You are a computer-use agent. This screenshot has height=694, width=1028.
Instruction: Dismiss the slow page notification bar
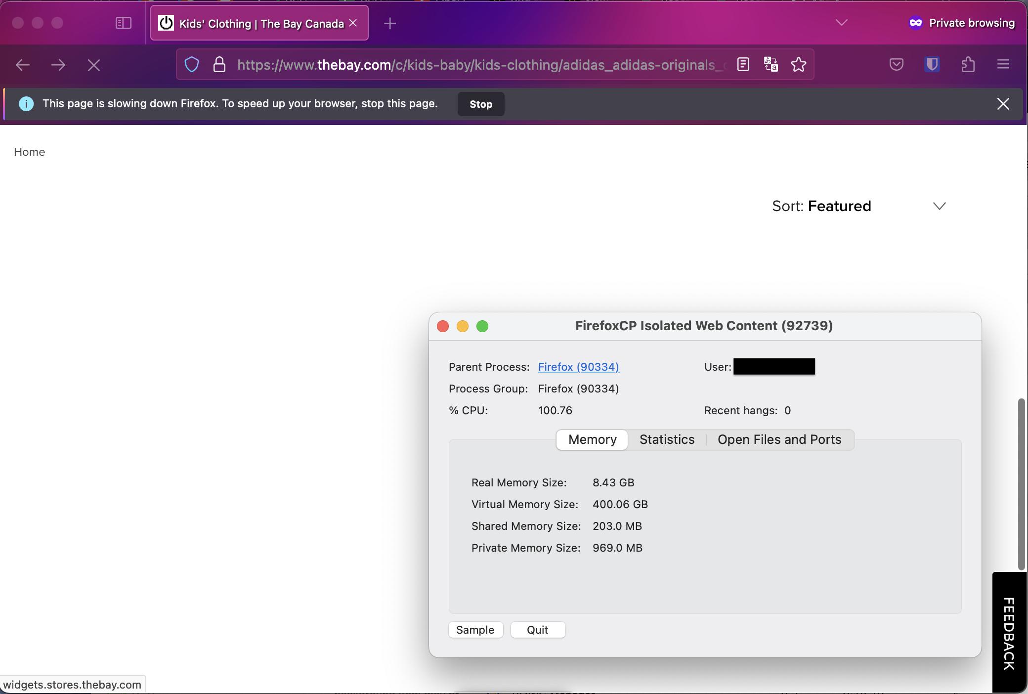coord(1003,104)
